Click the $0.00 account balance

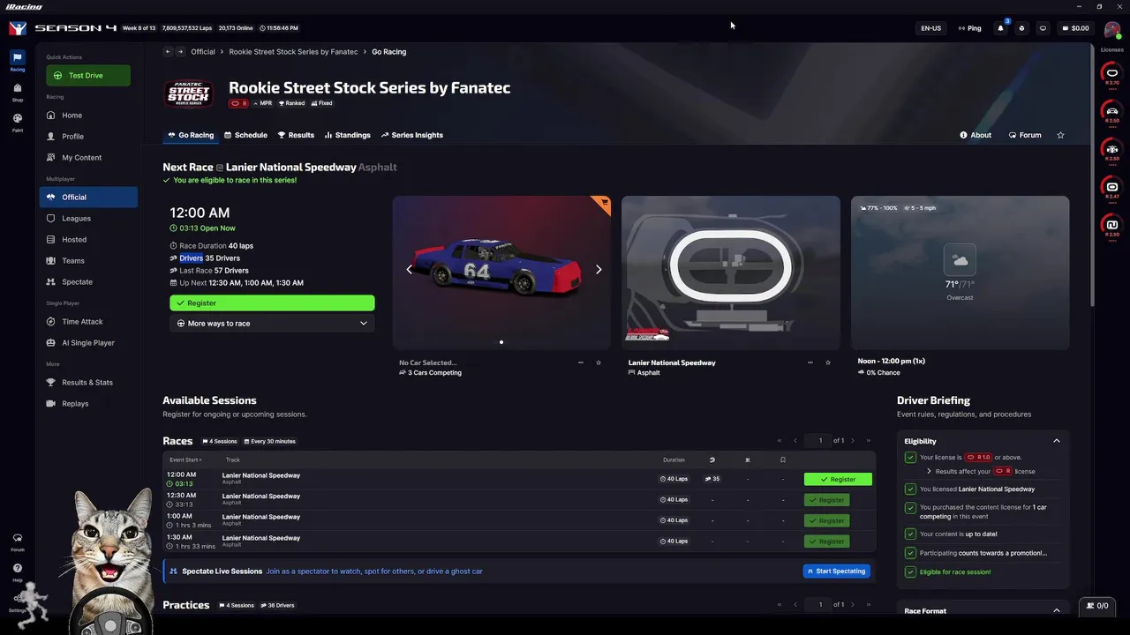pyautogui.click(x=1074, y=28)
